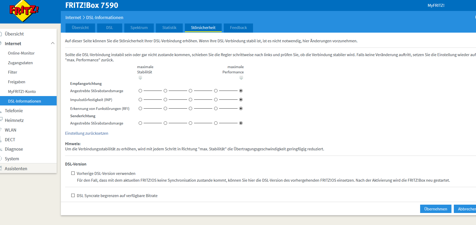Set Senderichtung Störabstandsmarge to maximum stability
The height and width of the screenshot is (225, 476).
[x=140, y=123]
